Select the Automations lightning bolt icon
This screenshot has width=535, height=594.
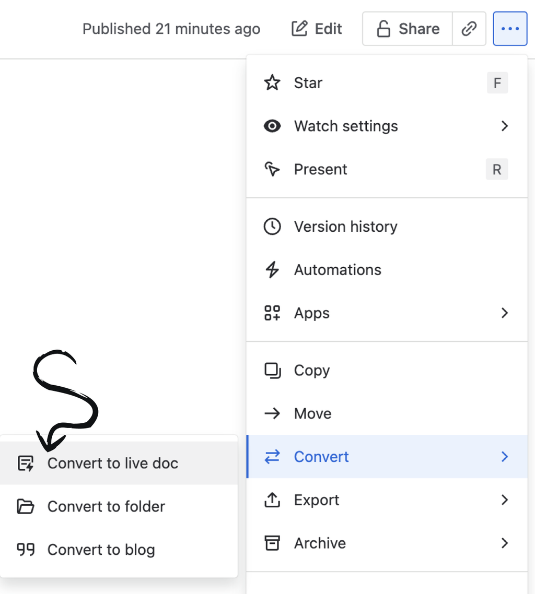point(272,270)
